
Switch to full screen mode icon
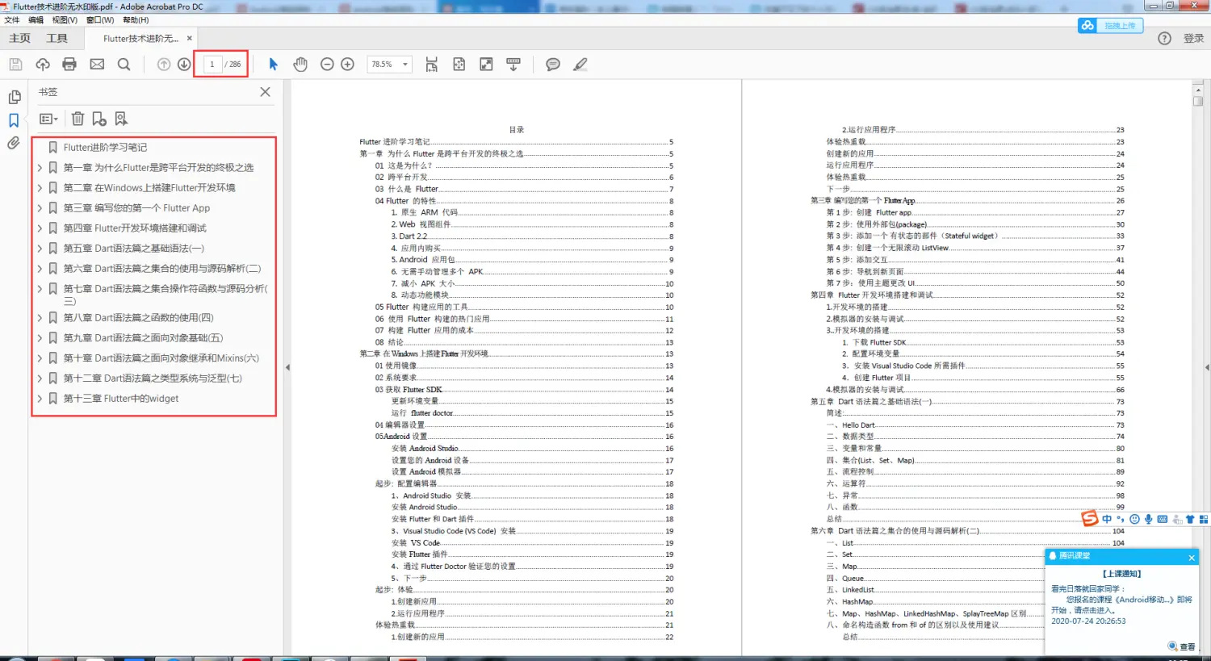click(486, 65)
